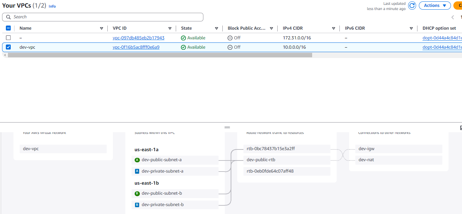Click the green A icon for dev-public-subnet-a
Image resolution: width=462 pixels, height=214 pixels.
(x=137, y=160)
